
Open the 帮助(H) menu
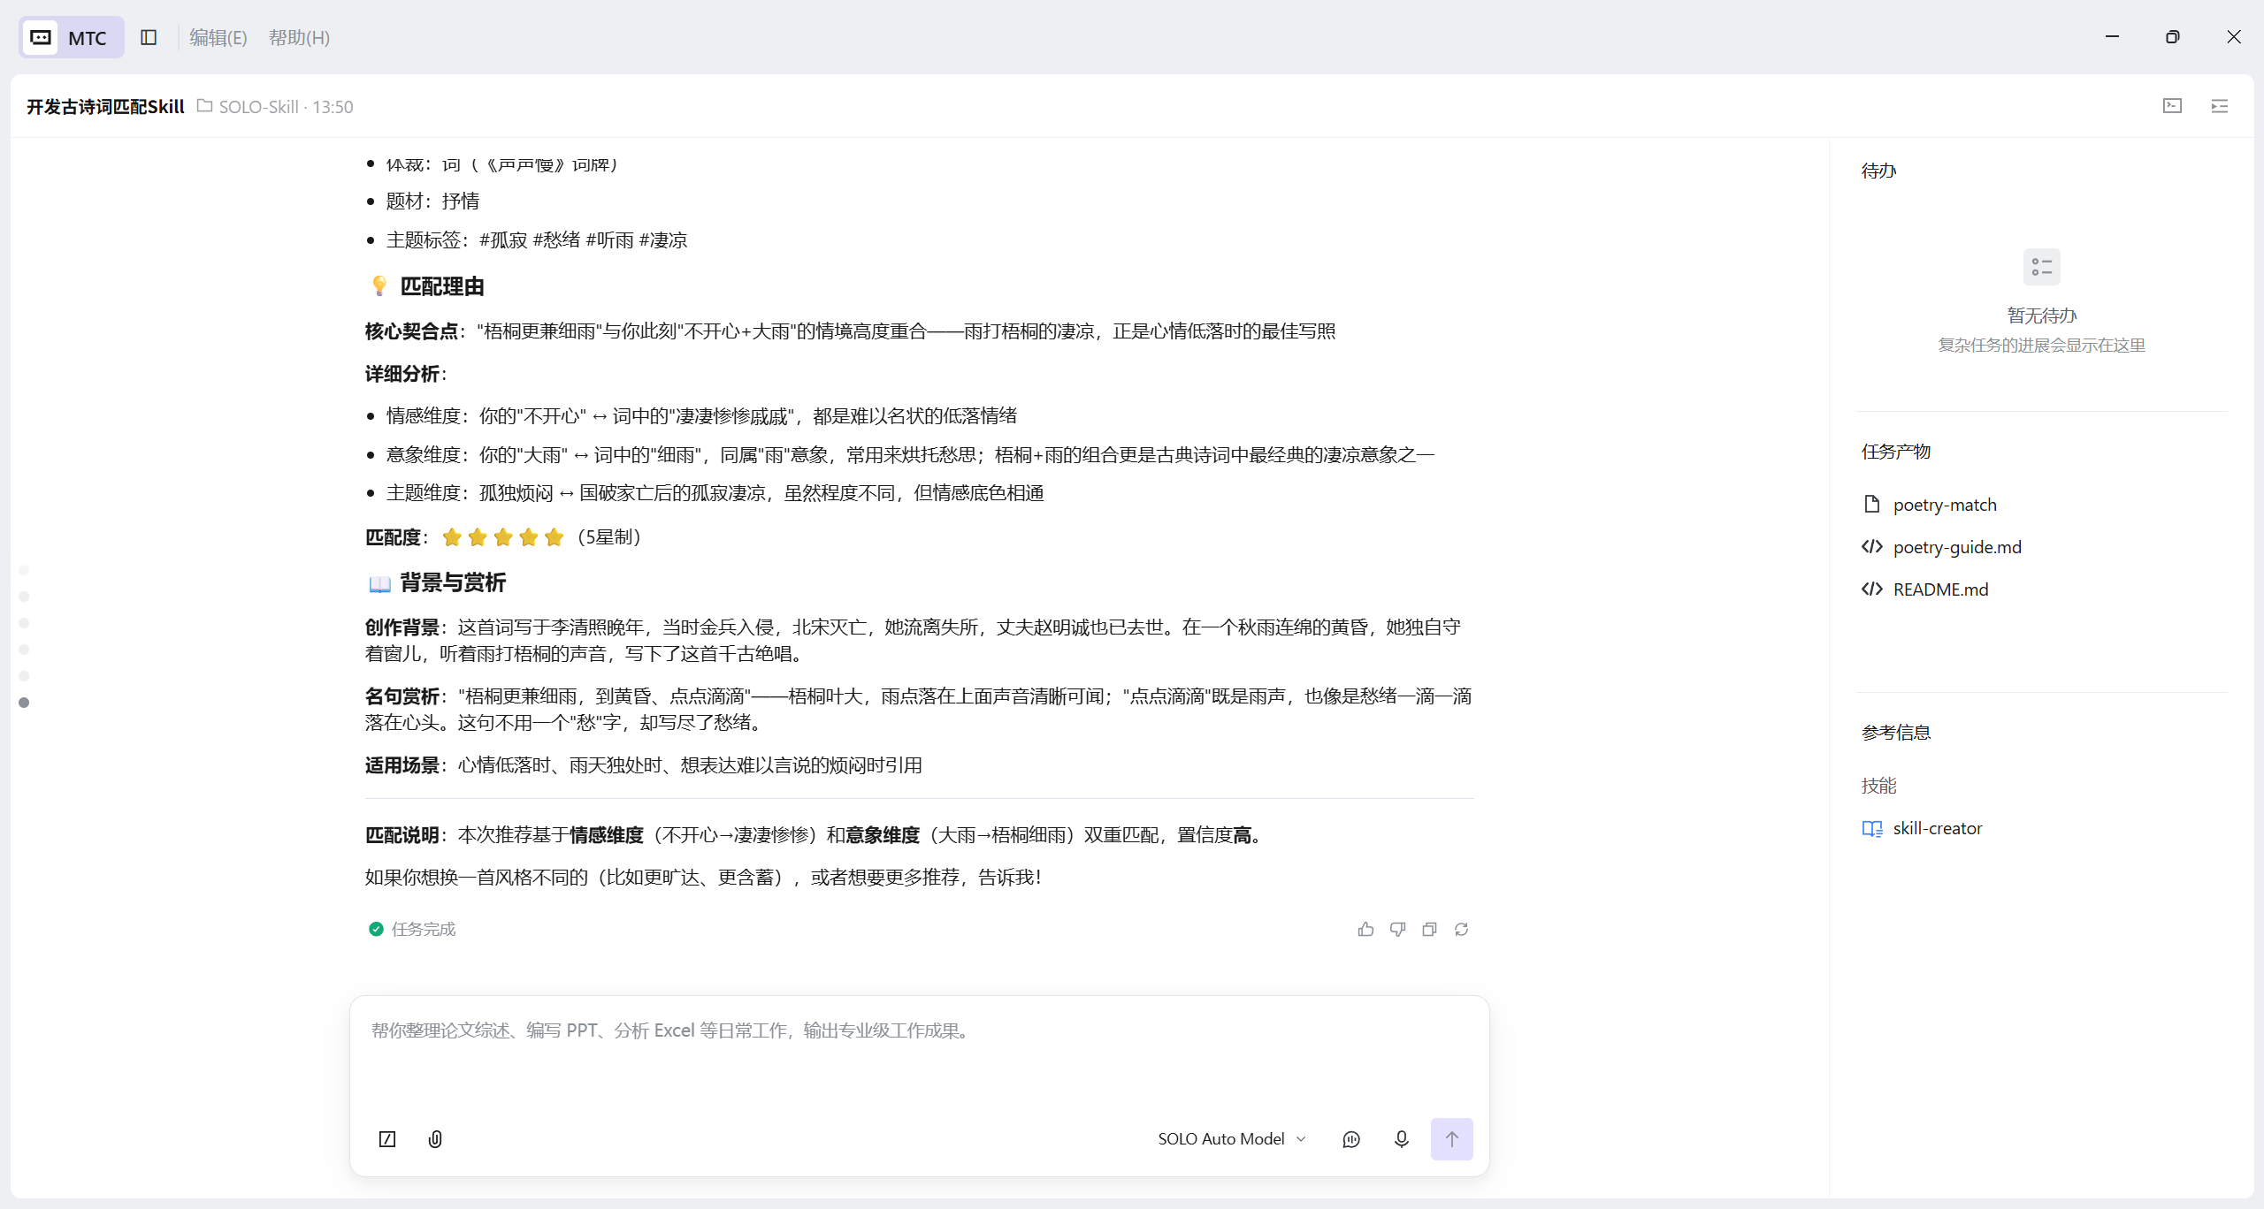[299, 37]
